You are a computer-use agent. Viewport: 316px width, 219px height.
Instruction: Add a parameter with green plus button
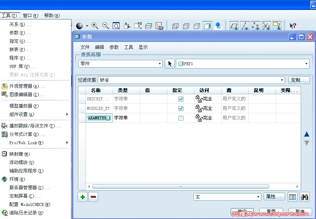tap(83, 197)
